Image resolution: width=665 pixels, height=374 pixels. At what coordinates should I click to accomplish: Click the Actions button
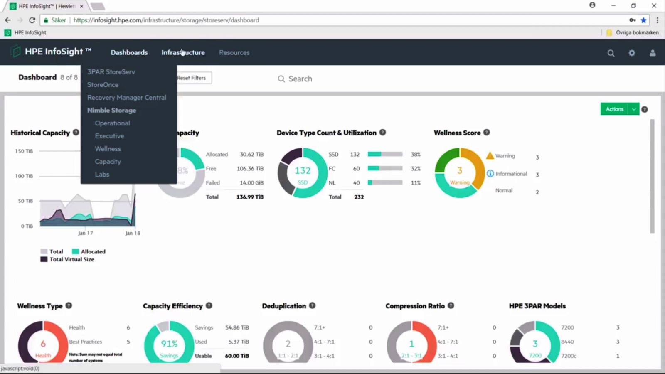(x=614, y=109)
